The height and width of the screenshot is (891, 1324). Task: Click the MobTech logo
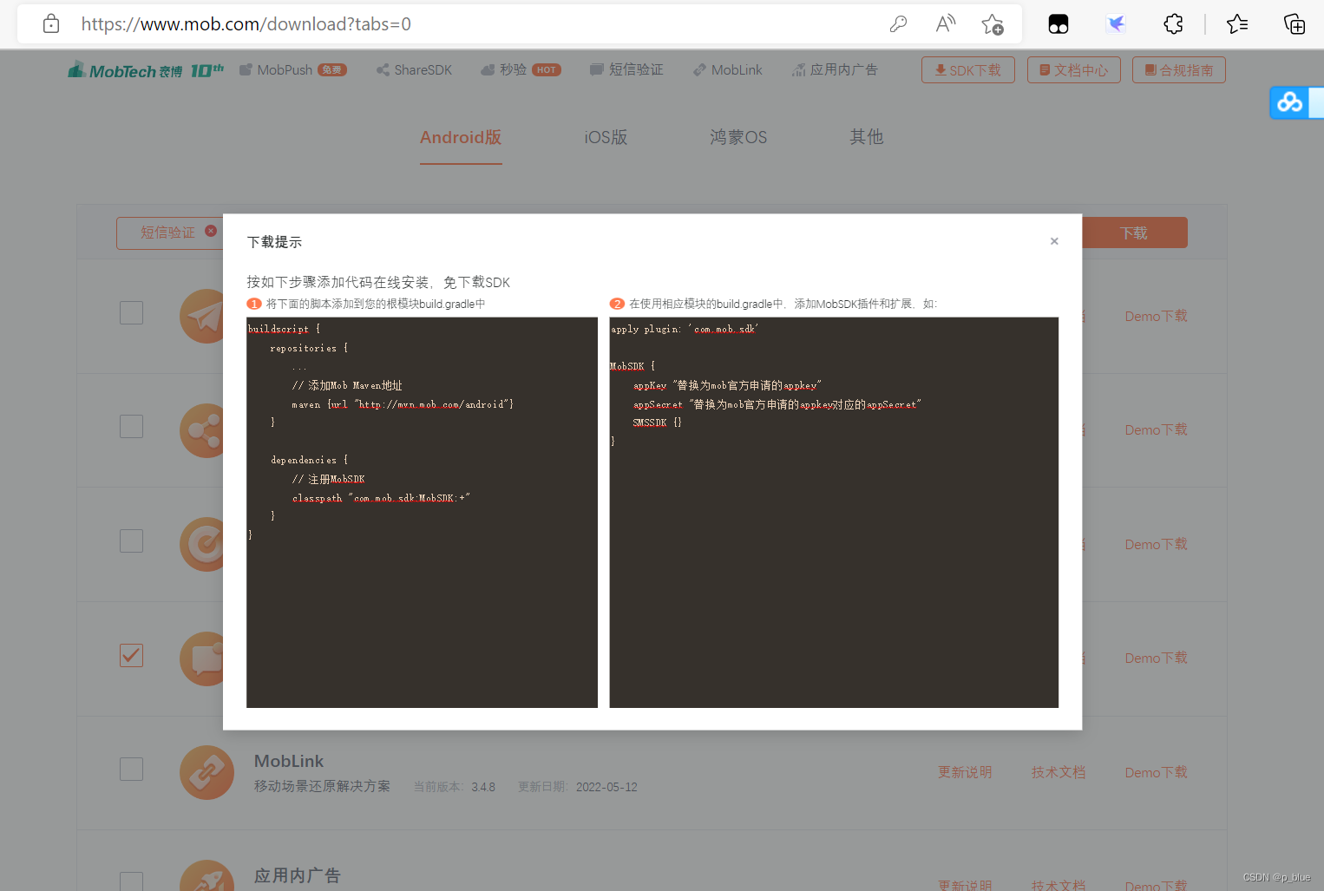point(146,70)
